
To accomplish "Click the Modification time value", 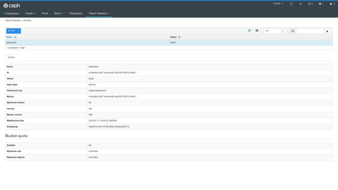I will click(x=103, y=121).
